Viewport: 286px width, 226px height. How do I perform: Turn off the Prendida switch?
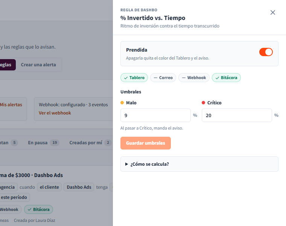click(266, 52)
